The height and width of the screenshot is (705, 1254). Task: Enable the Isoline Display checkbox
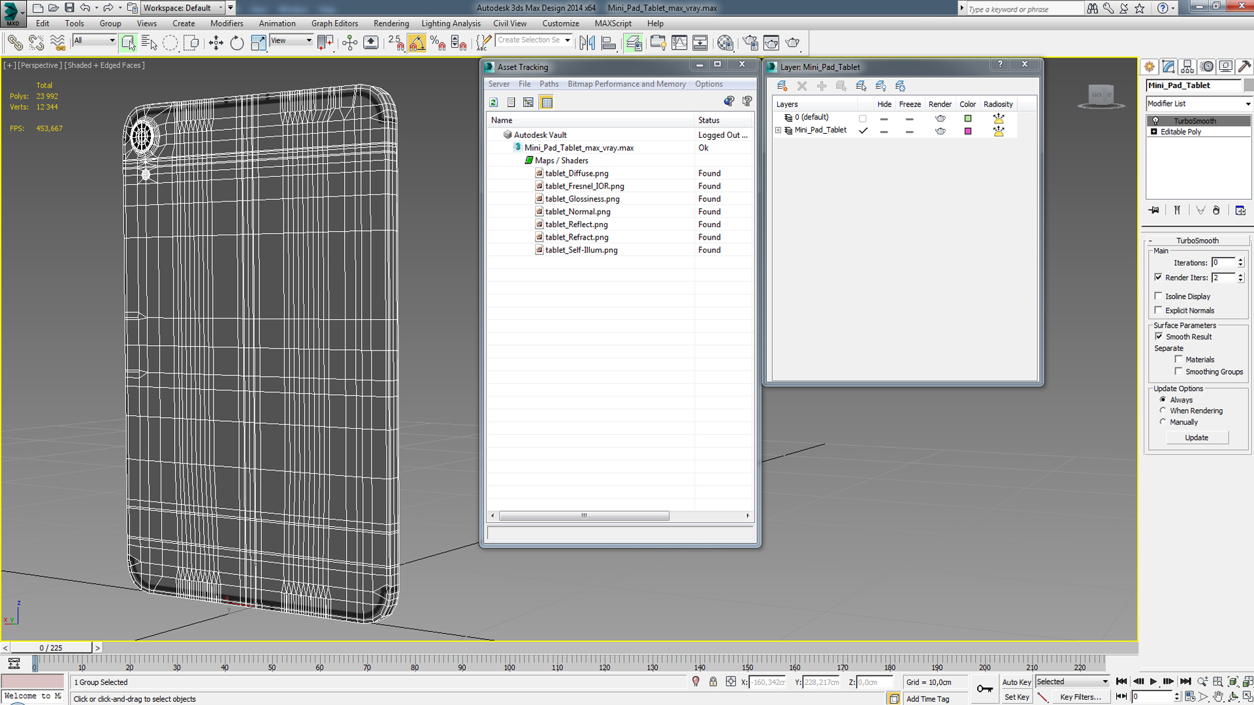point(1159,296)
